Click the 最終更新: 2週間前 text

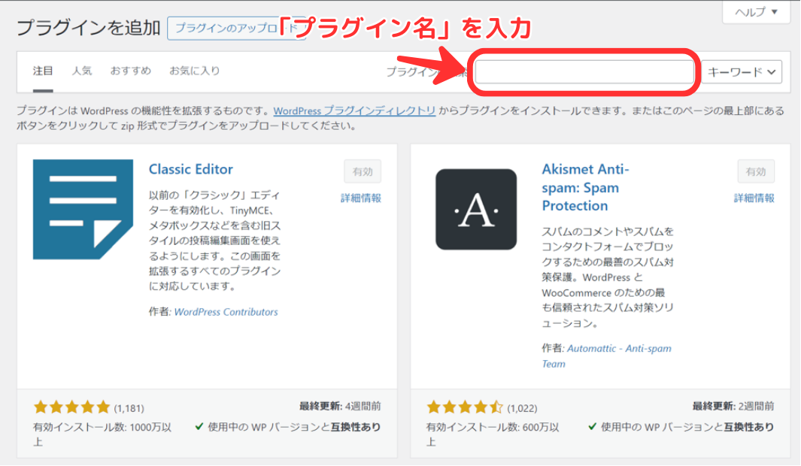(x=733, y=407)
